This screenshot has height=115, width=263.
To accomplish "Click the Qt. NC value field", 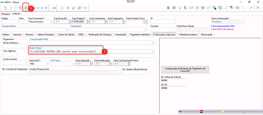I will pyautogui.click(x=173, y=88).
